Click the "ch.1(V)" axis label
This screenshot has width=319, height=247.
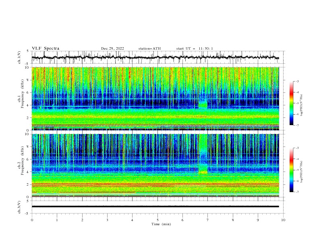click(19, 57)
